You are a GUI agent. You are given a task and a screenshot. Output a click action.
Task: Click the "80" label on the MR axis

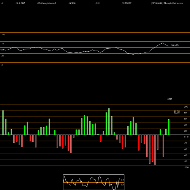(185, 113)
